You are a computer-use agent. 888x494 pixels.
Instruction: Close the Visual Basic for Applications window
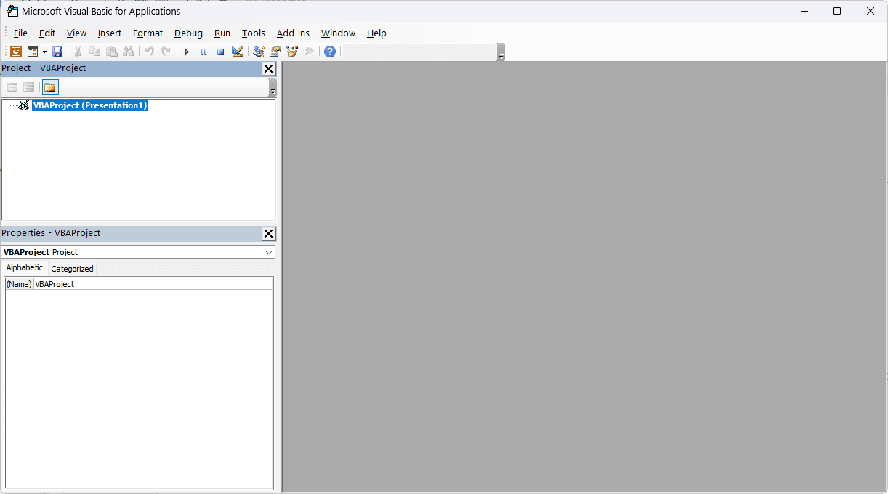click(871, 11)
